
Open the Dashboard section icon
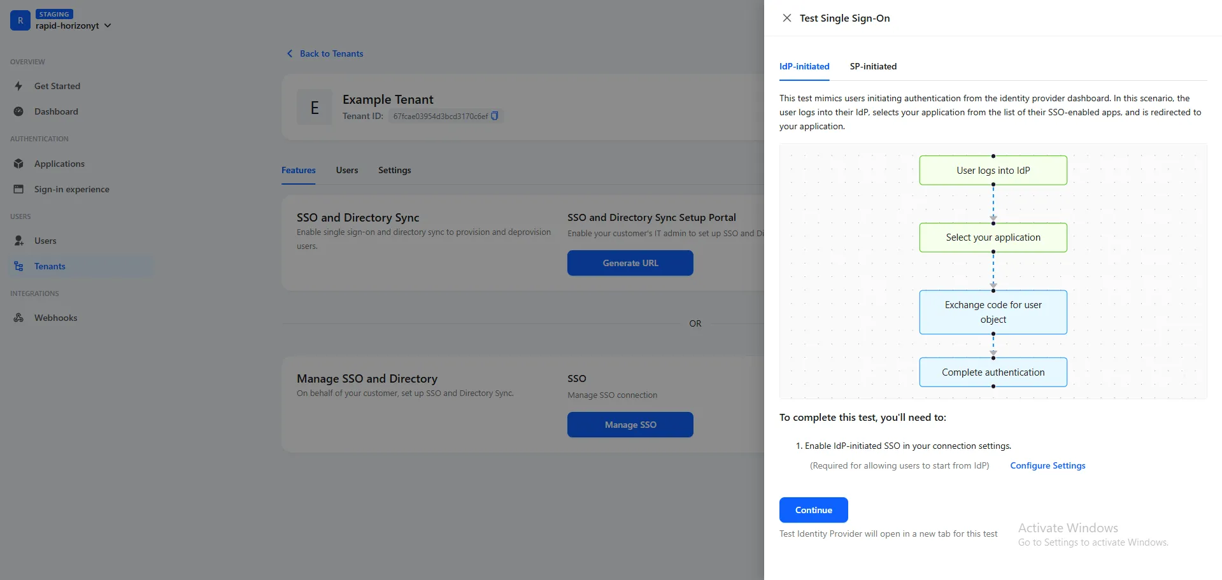pyautogui.click(x=18, y=111)
